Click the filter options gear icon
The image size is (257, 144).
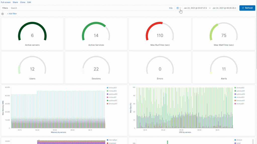pos(3,14)
